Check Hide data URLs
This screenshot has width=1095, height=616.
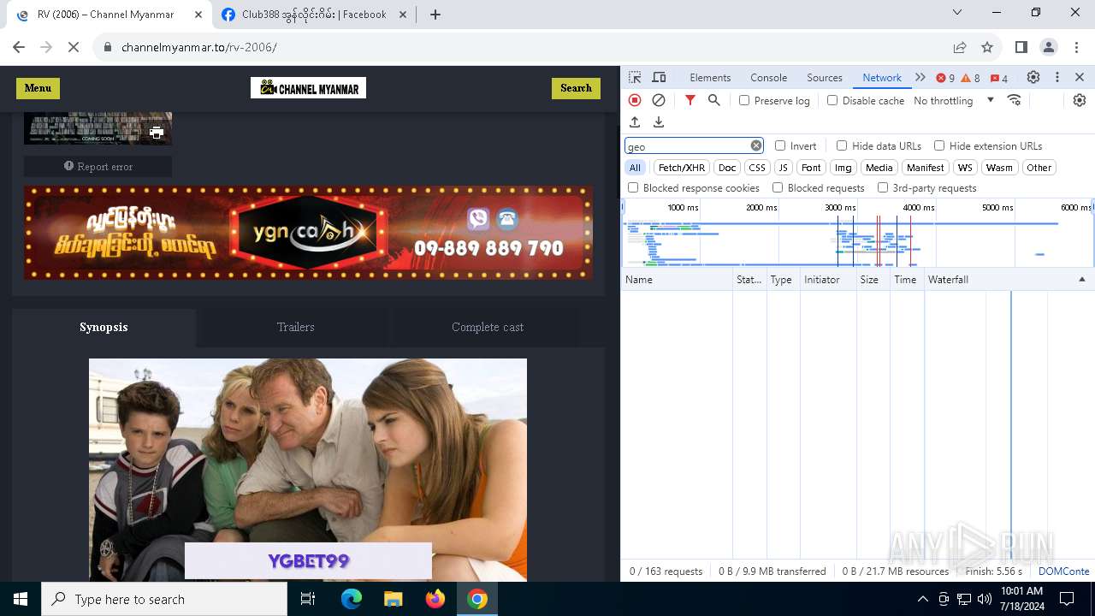click(x=842, y=145)
